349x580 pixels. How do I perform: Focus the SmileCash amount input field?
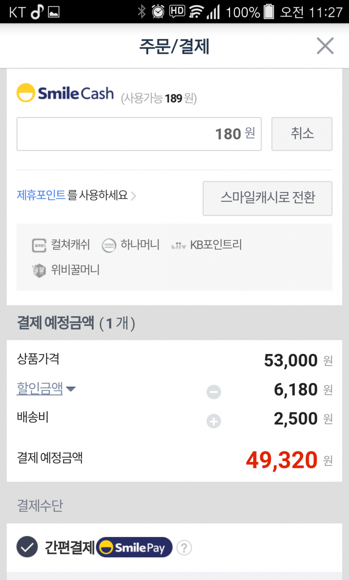pyautogui.click(x=139, y=134)
